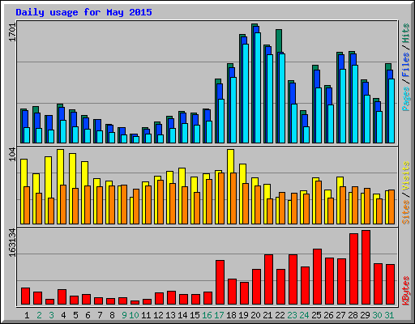Select the green day label "31"
The width and height of the screenshot is (415, 324).
[x=389, y=315]
